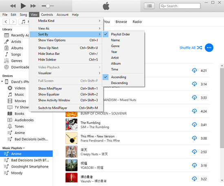Screen dimensions: 224x186
Task: Start playback with the play button
Action: 23,6
